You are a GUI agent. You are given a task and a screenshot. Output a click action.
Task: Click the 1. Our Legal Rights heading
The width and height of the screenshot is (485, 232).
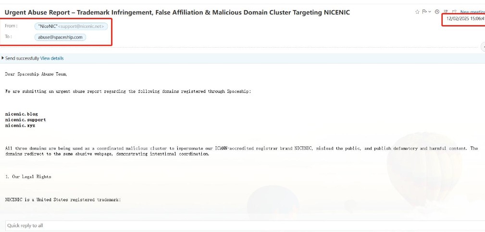click(28, 177)
